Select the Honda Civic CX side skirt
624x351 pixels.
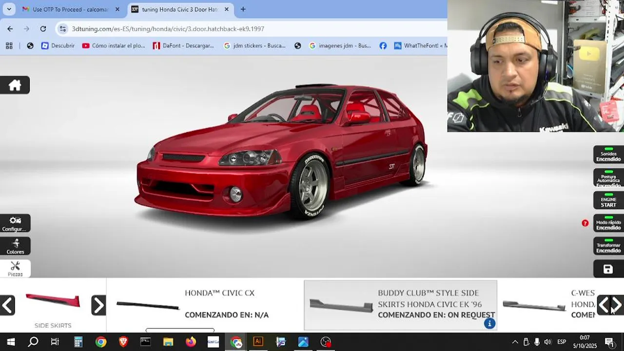click(x=205, y=305)
